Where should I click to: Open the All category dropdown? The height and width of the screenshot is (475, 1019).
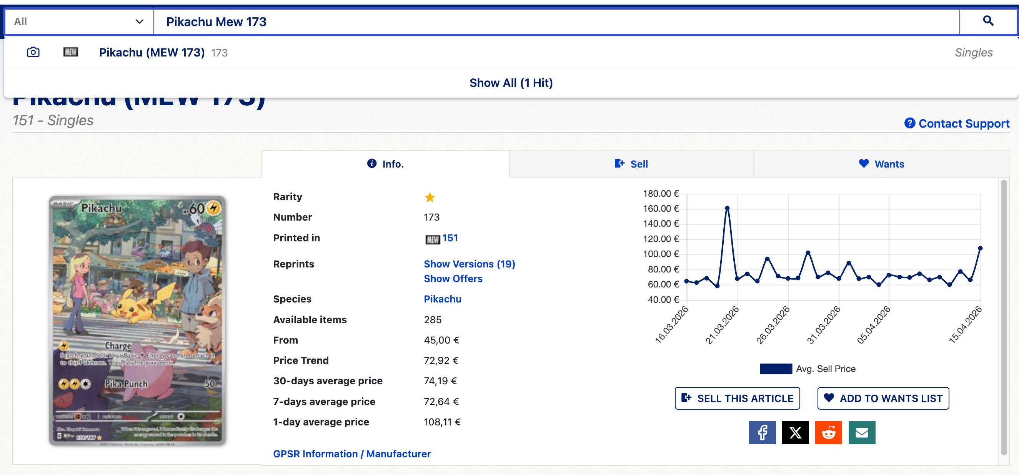coord(79,22)
